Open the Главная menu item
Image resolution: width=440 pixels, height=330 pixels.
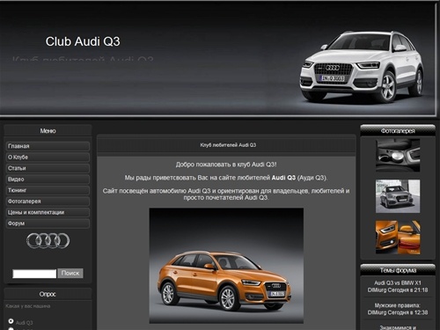tap(48, 146)
